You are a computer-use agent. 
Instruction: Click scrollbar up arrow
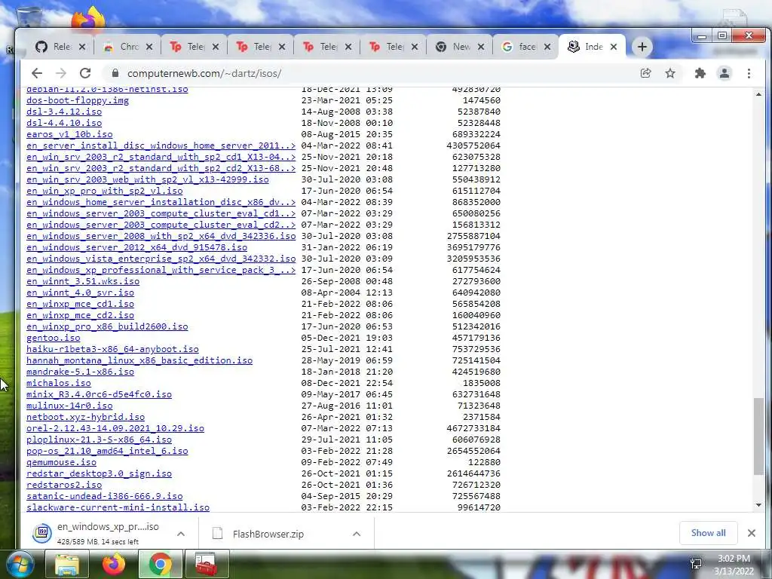(x=758, y=94)
